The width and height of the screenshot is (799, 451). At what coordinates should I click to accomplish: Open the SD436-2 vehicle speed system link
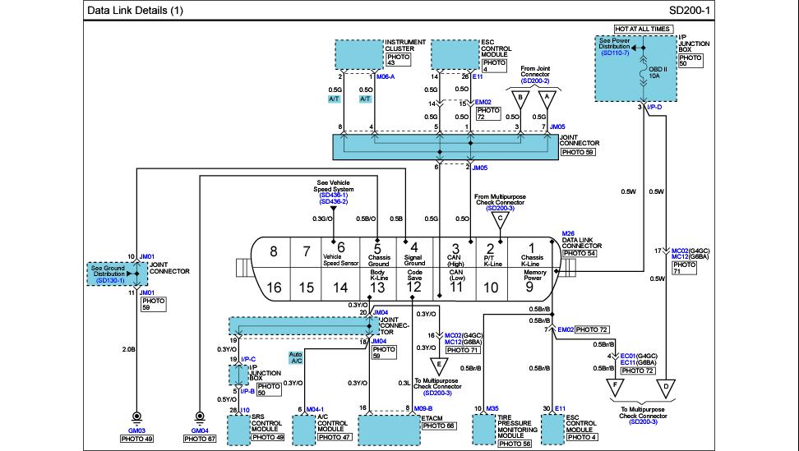point(334,201)
